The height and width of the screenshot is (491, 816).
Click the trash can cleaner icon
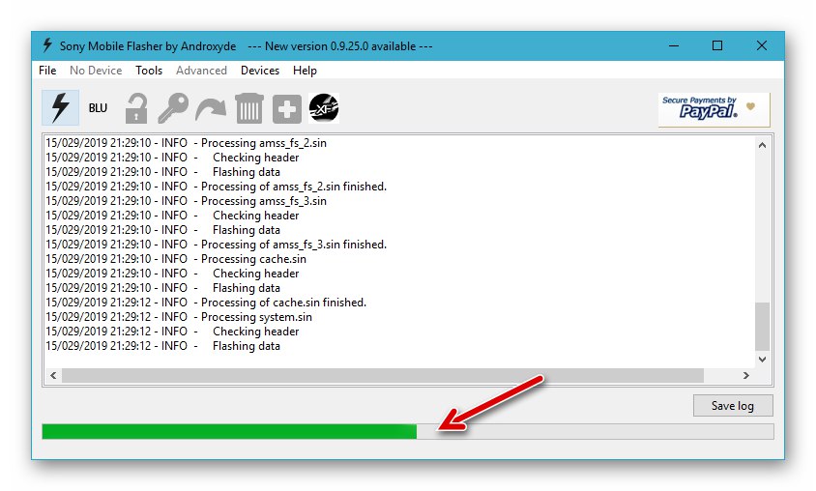[249, 108]
